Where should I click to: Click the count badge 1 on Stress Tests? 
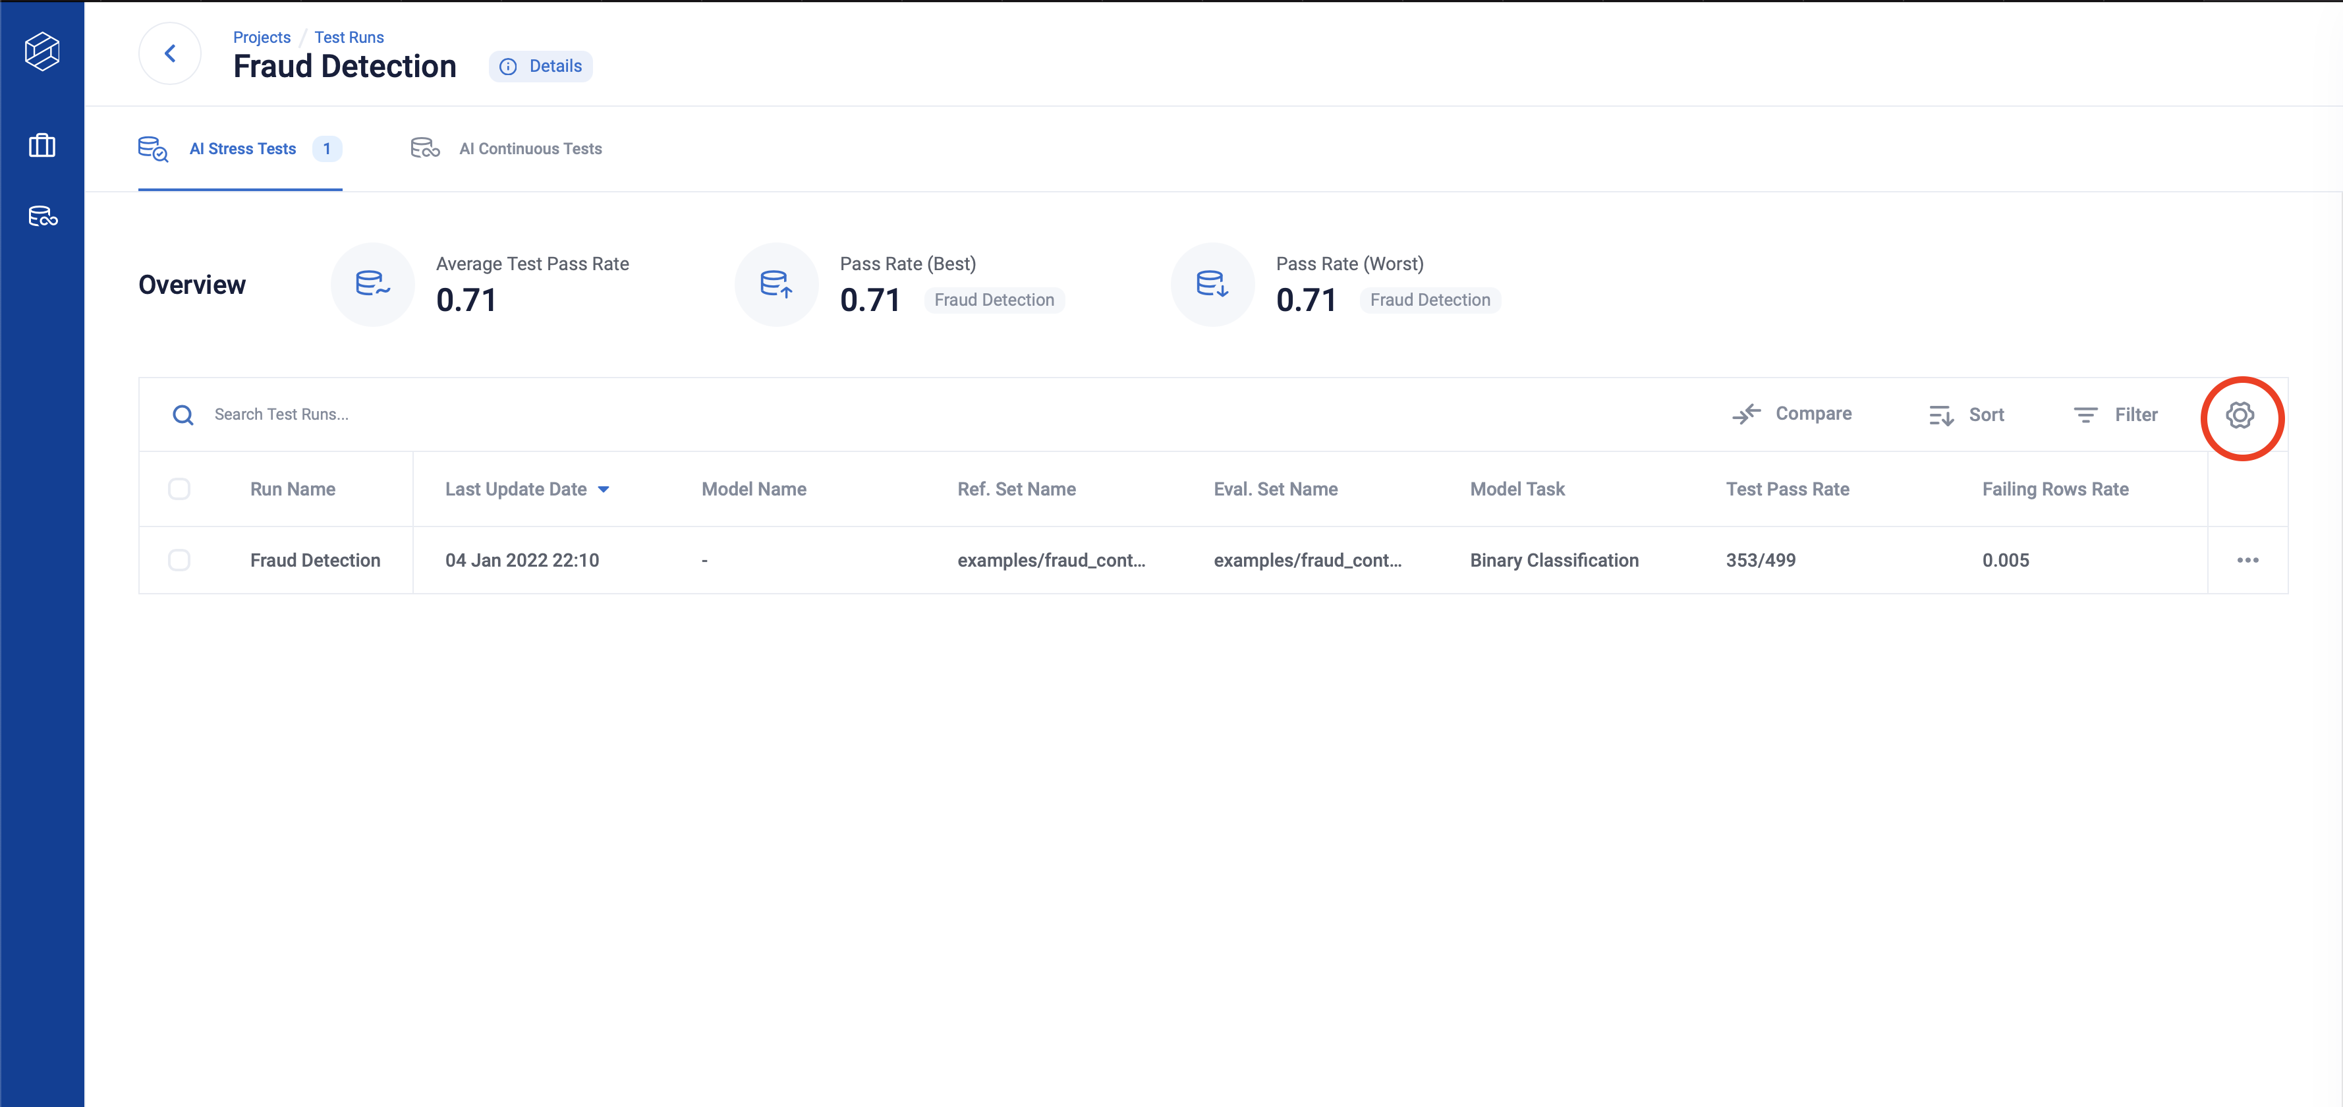pos(327,149)
